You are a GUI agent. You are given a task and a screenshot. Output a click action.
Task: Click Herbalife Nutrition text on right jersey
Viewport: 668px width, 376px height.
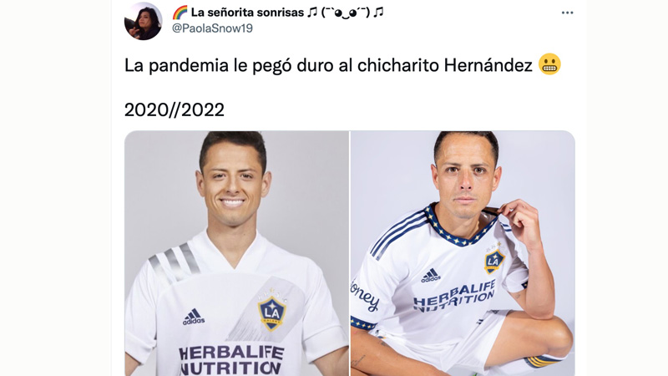click(x=454, y=296)
